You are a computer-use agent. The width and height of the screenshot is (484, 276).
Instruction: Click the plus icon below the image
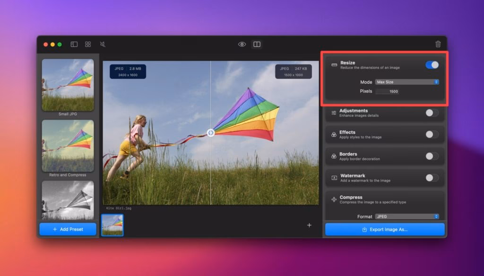click(x=309, y=225)
